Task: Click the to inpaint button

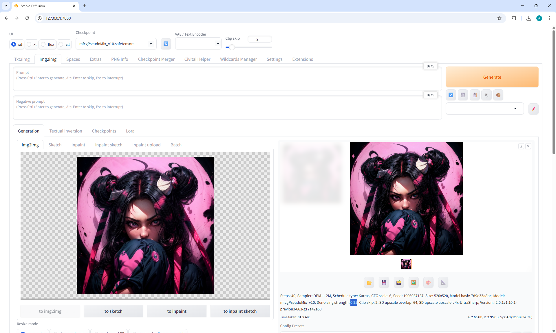Action: click(x=177, y=311)
